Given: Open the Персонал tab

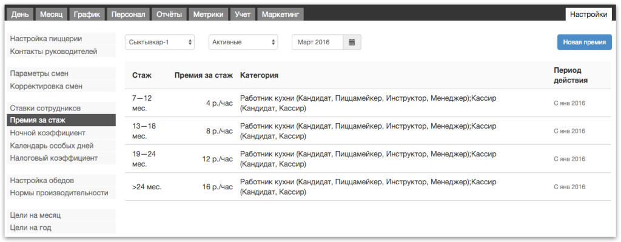Looking at the screenshot, I should pyautogui.click(x=128, y=15).
